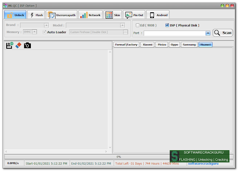Click the Start-01/01/2021 5:12:22 PM status

pyautogui.click(x=46, y=164)
